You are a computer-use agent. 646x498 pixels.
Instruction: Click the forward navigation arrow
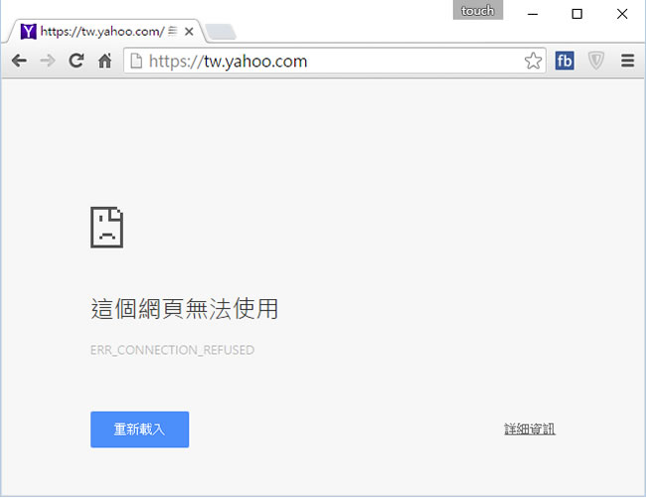coord(48,61)
